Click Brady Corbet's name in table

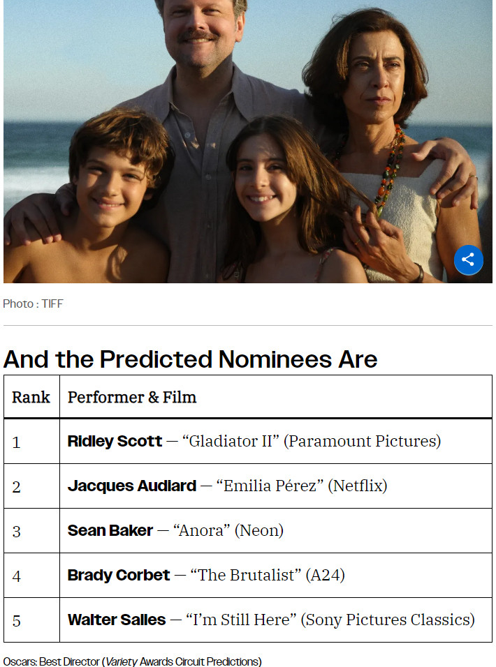(119, 575)
